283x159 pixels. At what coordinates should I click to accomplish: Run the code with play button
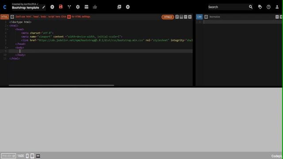52,7
